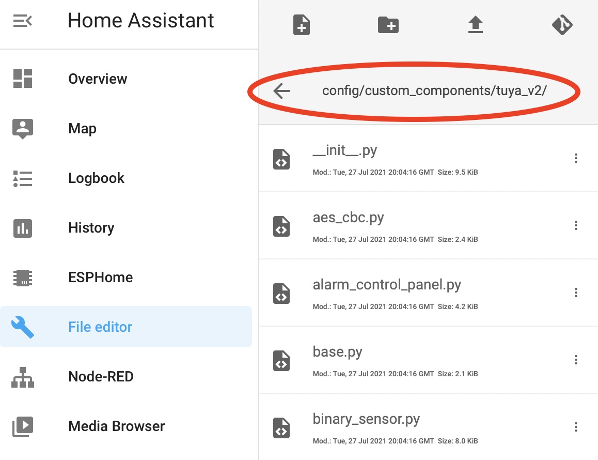
Task: Open the Overview dashboard
Action: (126, 79)
